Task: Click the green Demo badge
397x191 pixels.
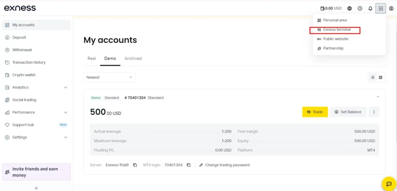Action: [96, 98]
